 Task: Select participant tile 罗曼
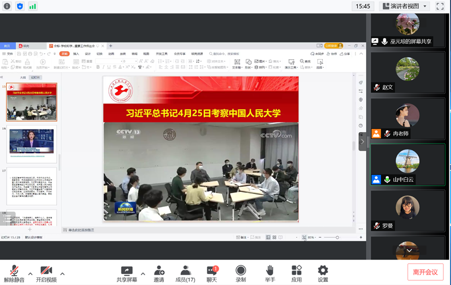(408, 211)
